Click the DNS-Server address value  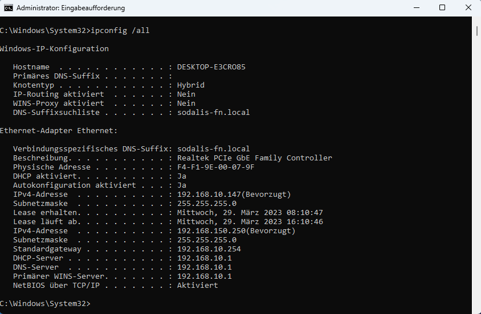coord(204,267)
